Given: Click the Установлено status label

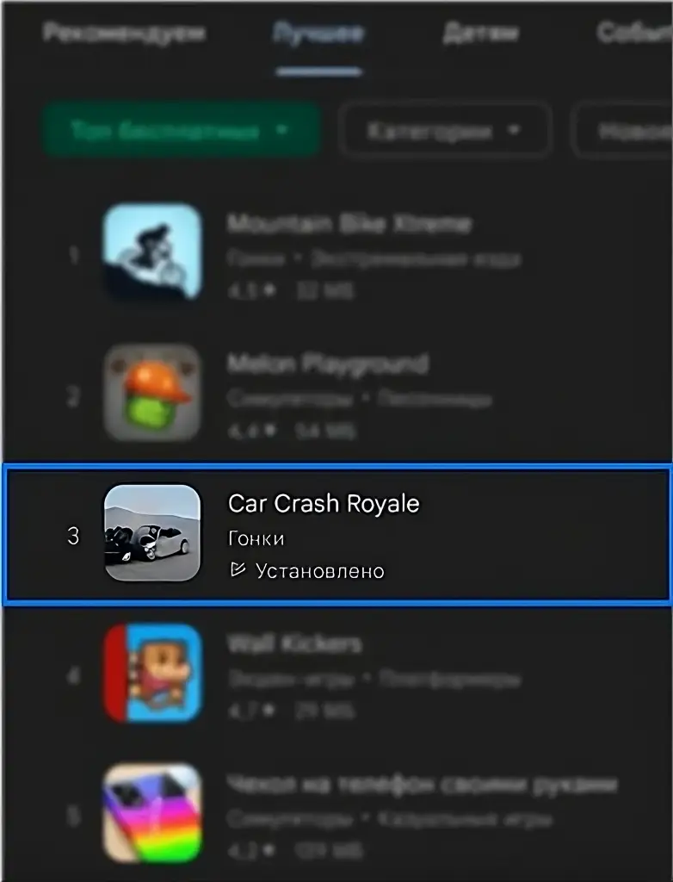Looking at the screenshot, I should click(x=320, y=571).
